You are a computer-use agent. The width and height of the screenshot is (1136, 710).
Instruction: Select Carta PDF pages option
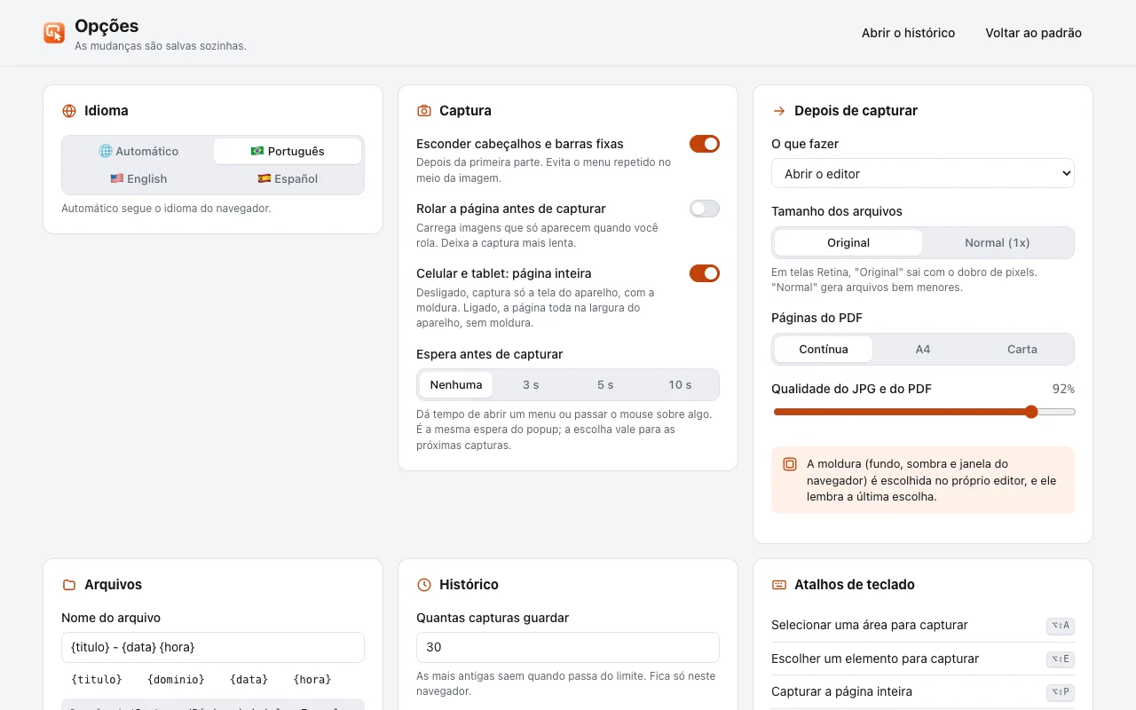point(1022,350)
